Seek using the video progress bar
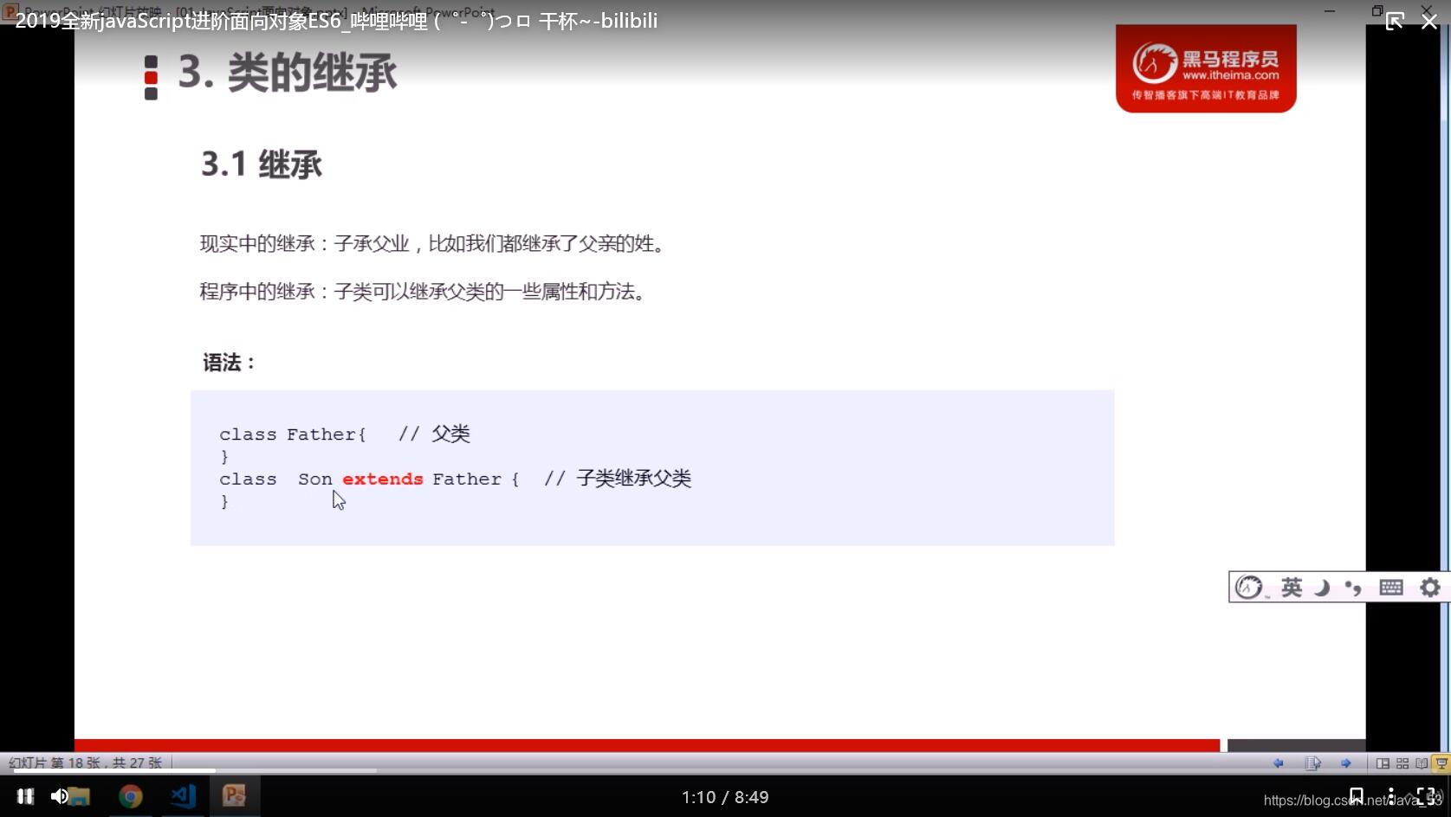The image size is (1451, 817). 725,770
